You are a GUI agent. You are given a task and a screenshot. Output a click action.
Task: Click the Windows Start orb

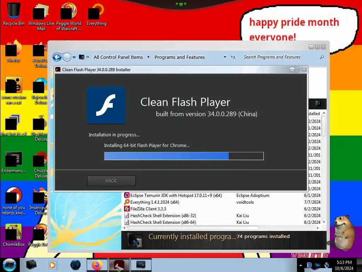coord(9,265)
